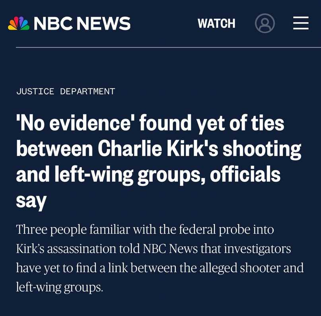Viewport: 321px width, 316px height.
Task: Open the hamburger navigation menu
Action: click(301, 24)
